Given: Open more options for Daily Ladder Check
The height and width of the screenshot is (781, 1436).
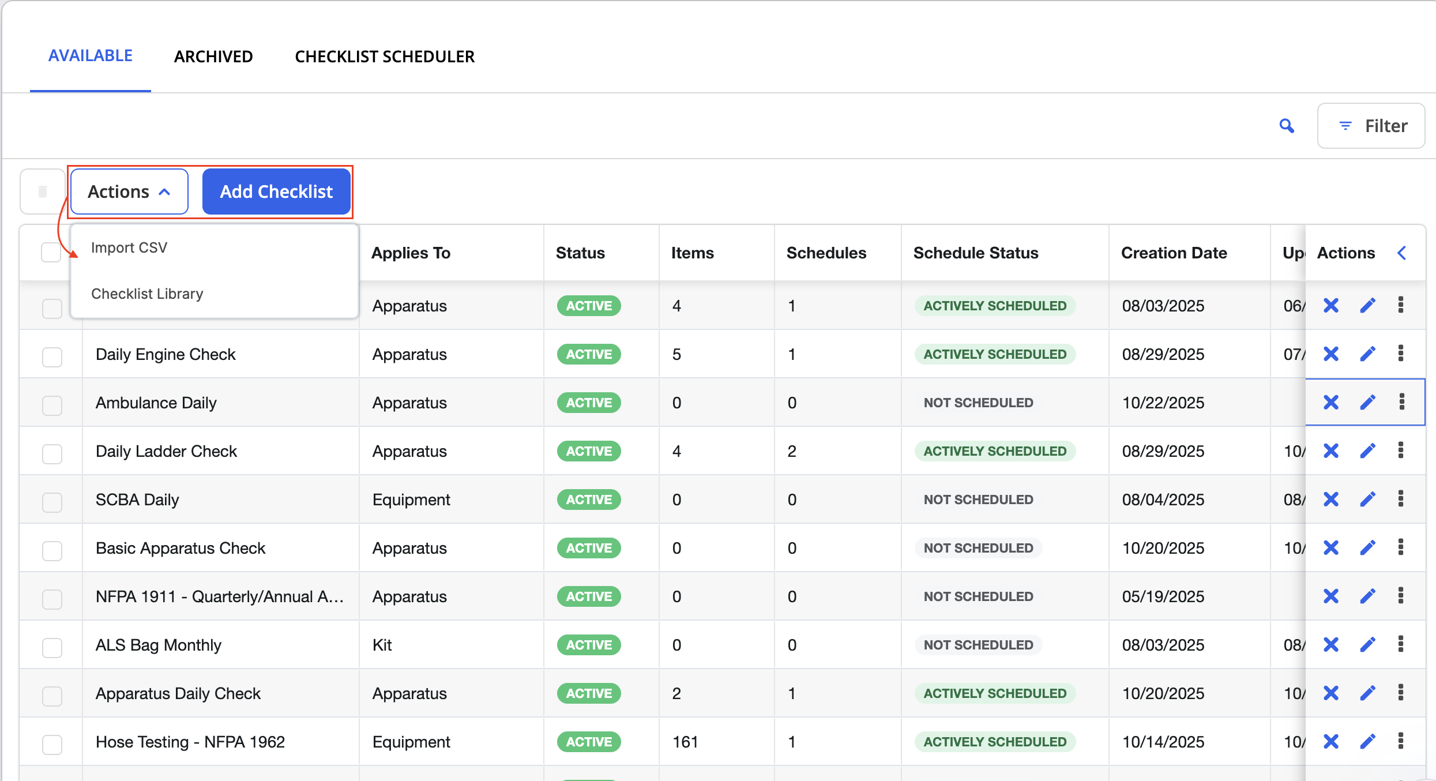Looking at the screenshot, I should tap(1401, 450).
